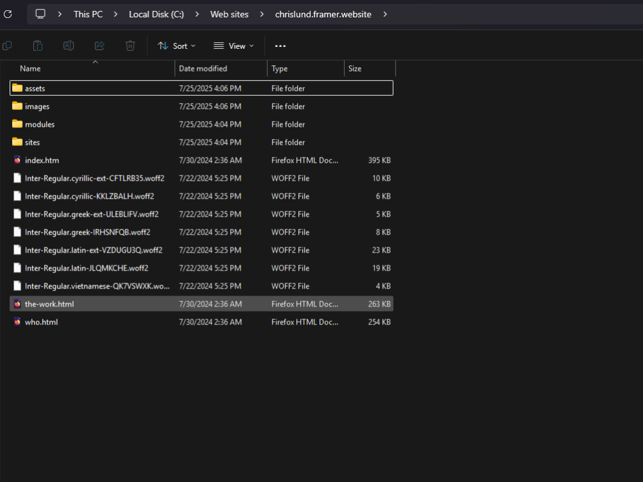Image resolution: width=643 pixels, height=482 pixels.
Task: Open the View dropdown menu
Action: [x=234, y=46]
